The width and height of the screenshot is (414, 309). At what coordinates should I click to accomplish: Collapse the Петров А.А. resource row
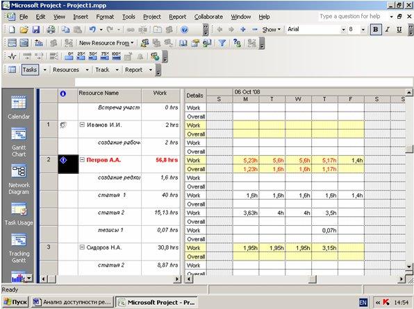[x=82, y=159]
